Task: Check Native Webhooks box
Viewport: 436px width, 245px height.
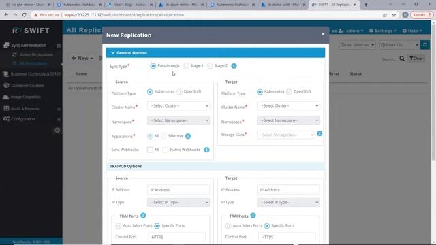Action: tap(165, 150)
